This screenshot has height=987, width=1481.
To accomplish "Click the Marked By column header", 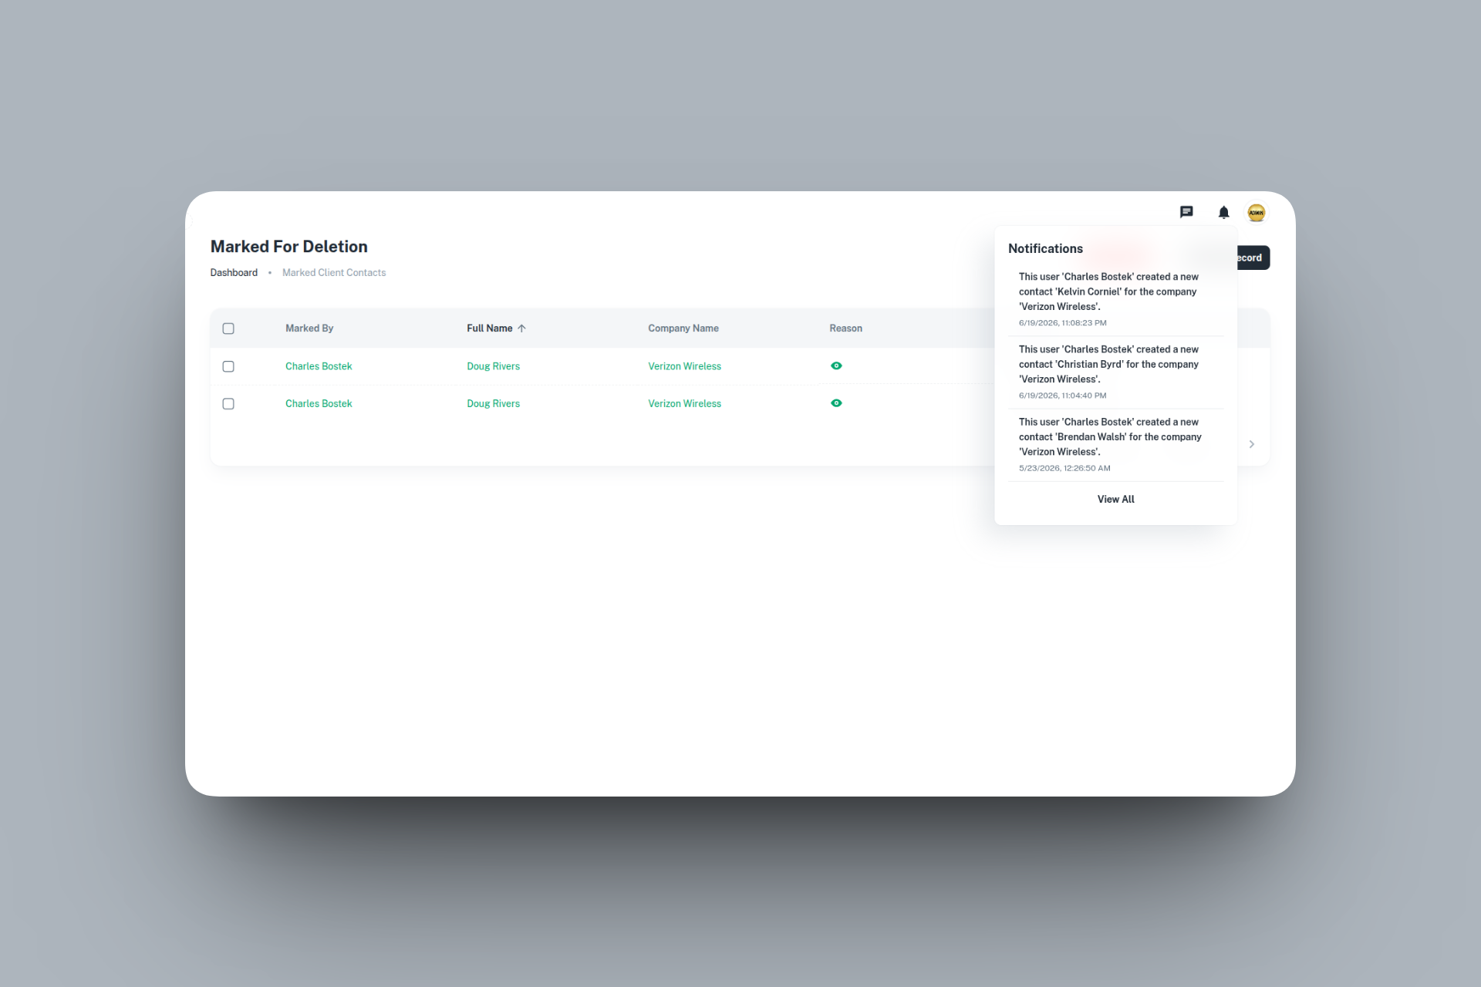I will tap(309, 328).
